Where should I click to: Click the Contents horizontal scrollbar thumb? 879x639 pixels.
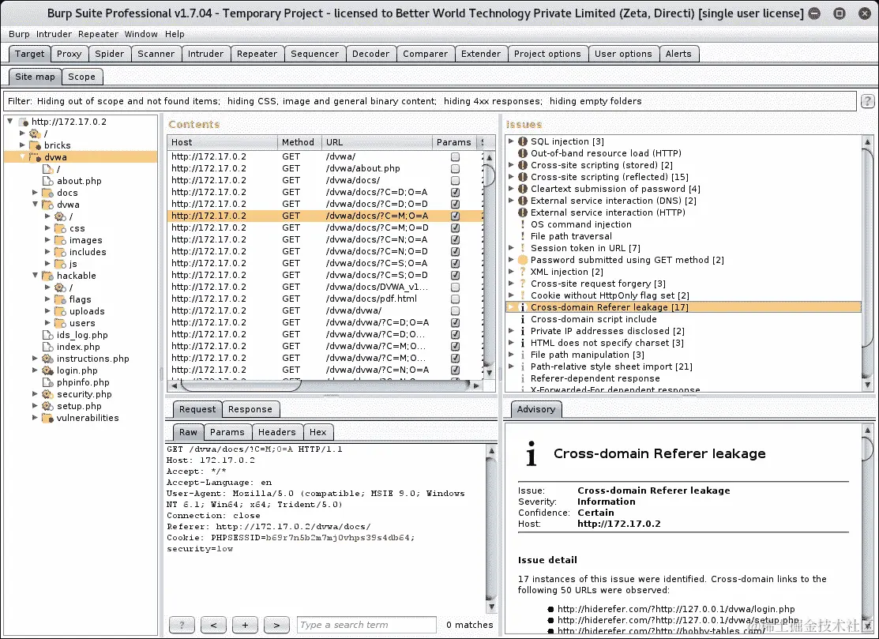241,385
